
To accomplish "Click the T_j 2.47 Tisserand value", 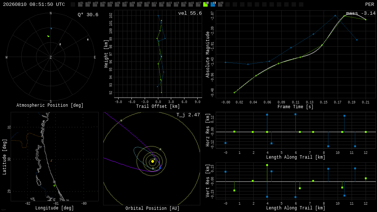I will coord(188,115).
